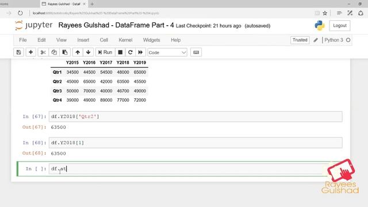Viewport: 368px width, 207px height.
Task: Save notebook with the floppy disk icon
Action: pyautogui.click(x=18, y=52)
